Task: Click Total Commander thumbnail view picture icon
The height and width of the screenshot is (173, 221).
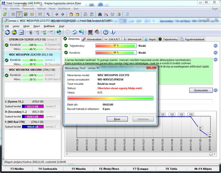Action: [26, 14]
